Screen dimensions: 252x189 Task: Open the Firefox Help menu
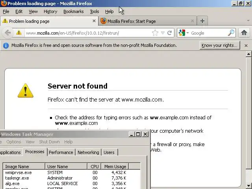tap(109, 11)
